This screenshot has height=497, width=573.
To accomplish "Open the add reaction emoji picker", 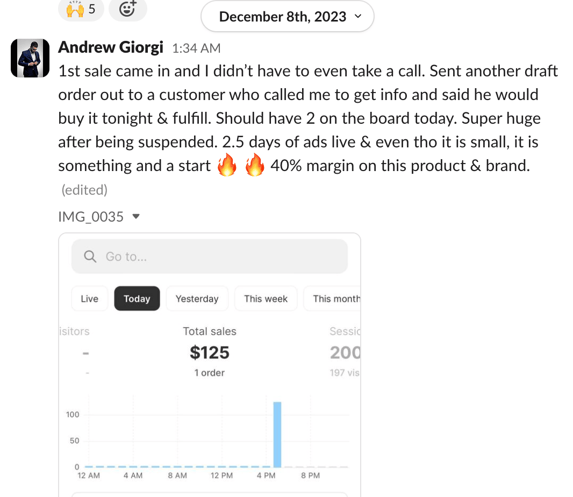I will coord(127,9).
